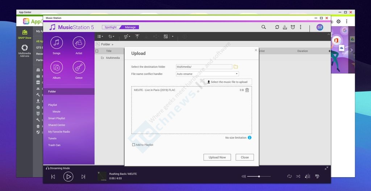Show lyrics panel icon in player bar
The width and height of the screenshot is (371, 191).
coord(307,177)
